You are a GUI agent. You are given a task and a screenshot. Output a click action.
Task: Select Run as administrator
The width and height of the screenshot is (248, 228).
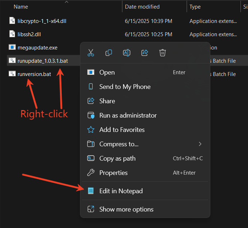click(x=145, y=115)
